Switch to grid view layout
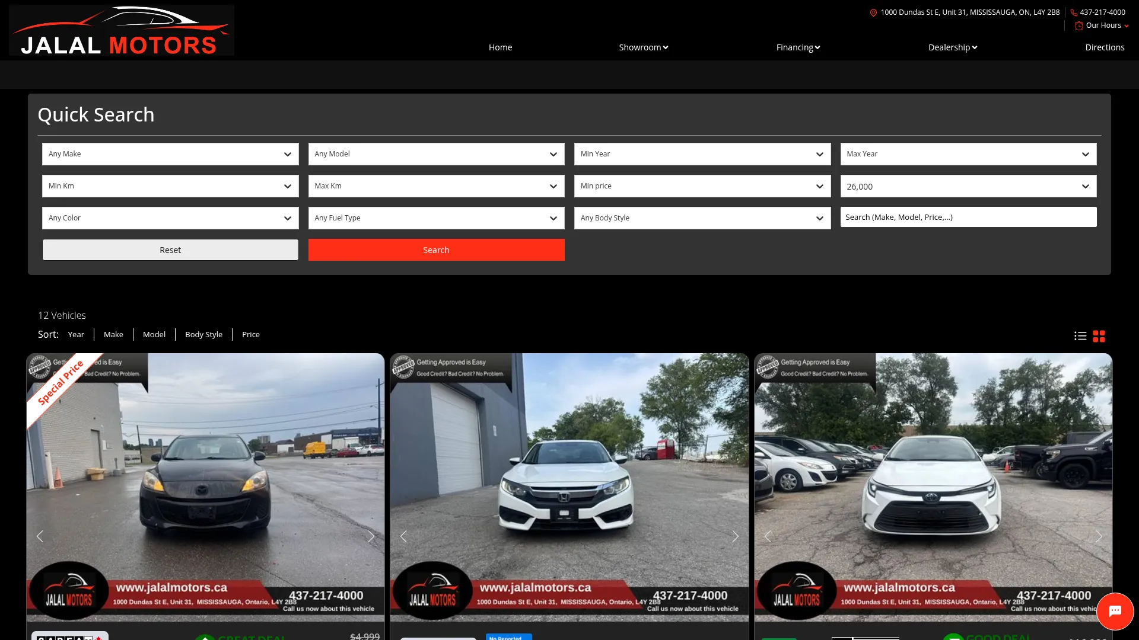The width and height of the screenshot is (1139, 640). click(x=1099, y=336)
